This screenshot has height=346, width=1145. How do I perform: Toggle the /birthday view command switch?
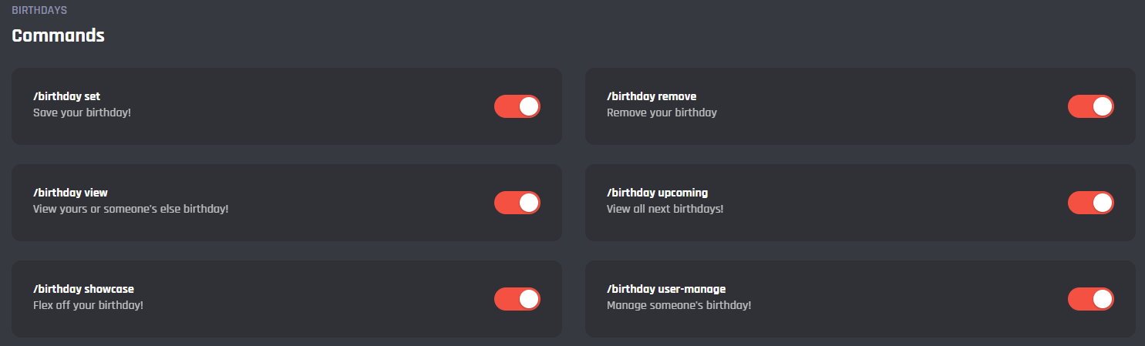click(x=517, y=203)
